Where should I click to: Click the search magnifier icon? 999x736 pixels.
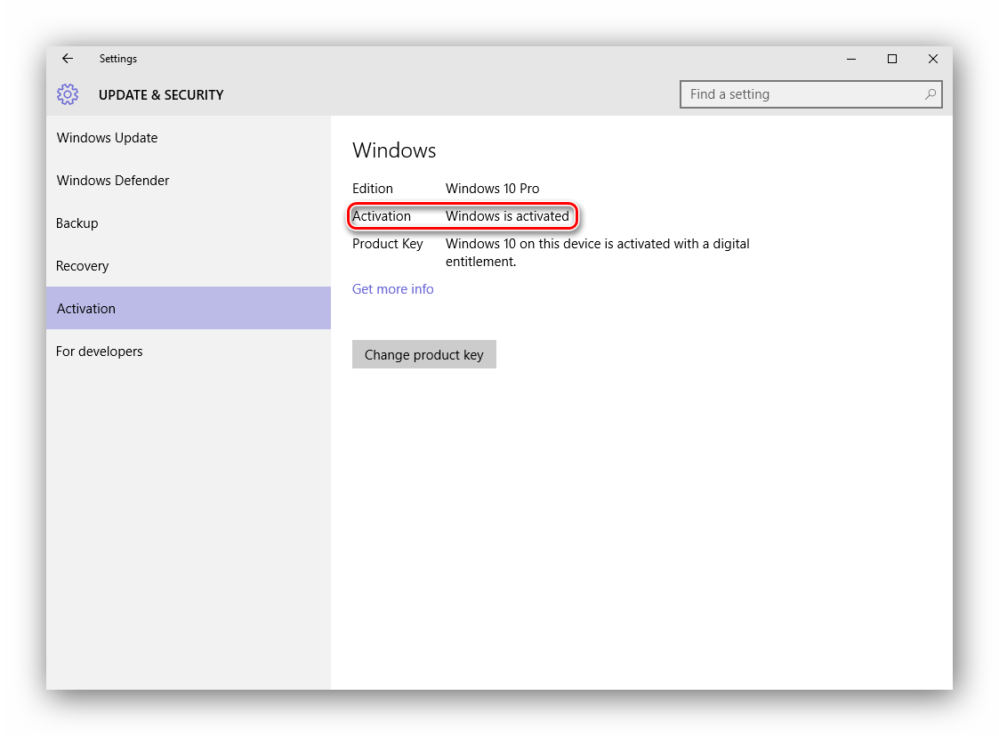pyautogui.click(x=931, y=94)
